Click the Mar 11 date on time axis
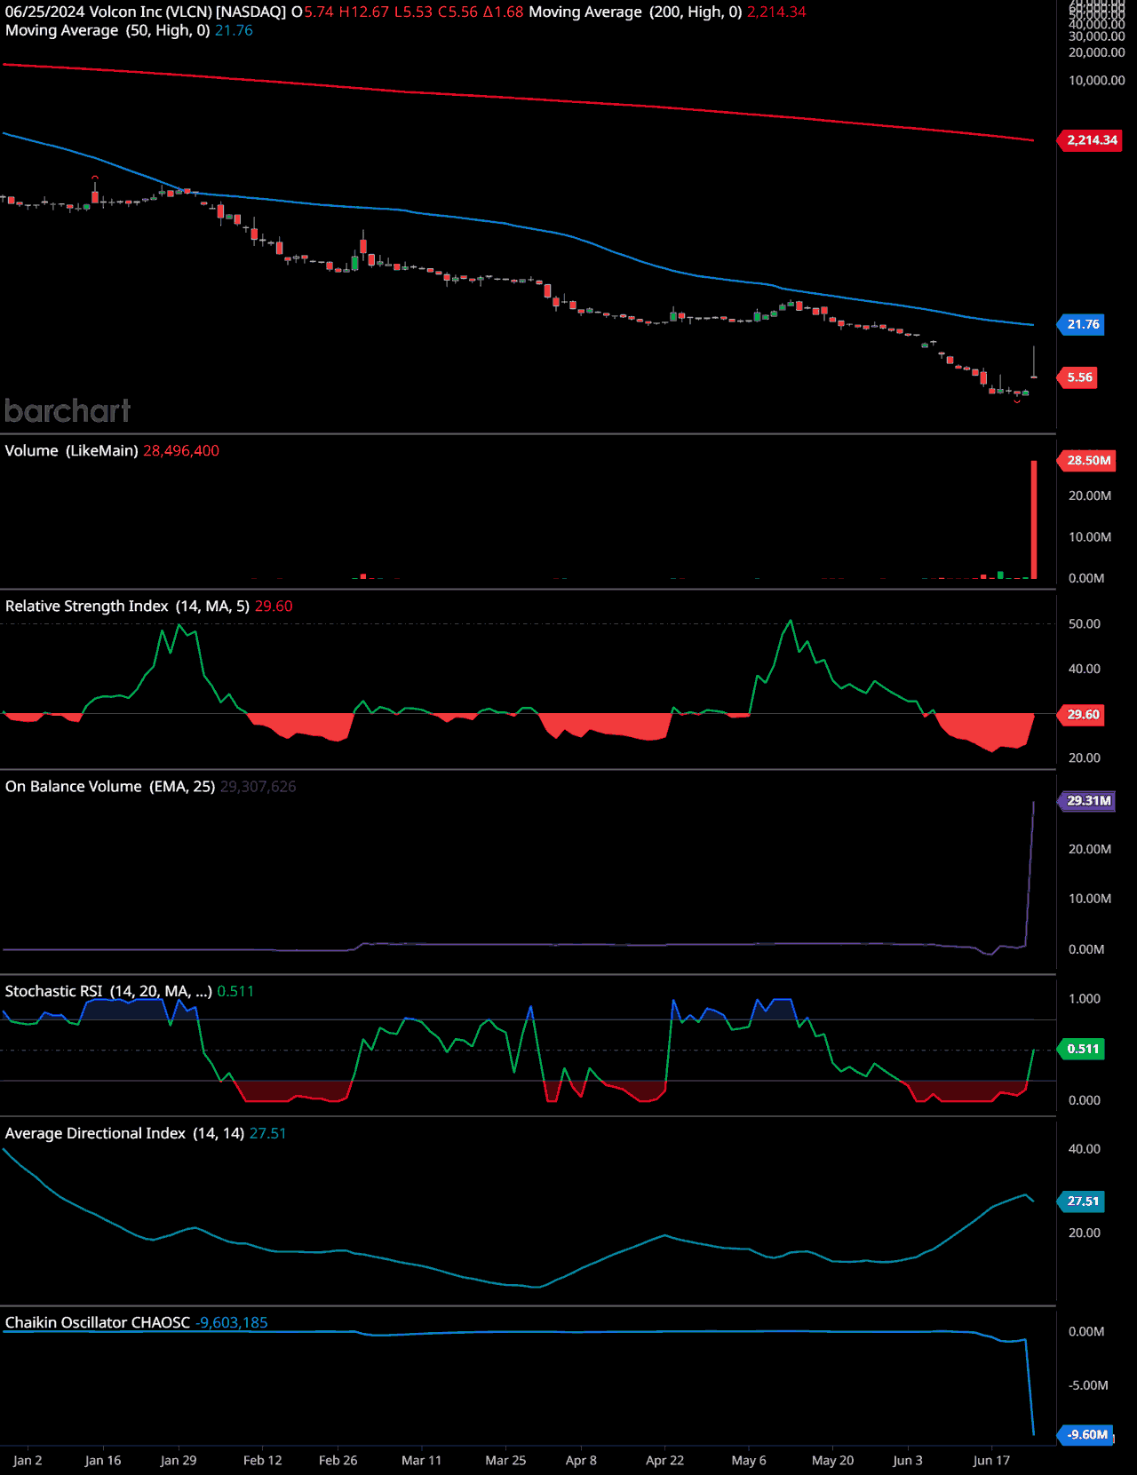The height and width of the screenshot is (1475, 1137). pos(422,1461)
